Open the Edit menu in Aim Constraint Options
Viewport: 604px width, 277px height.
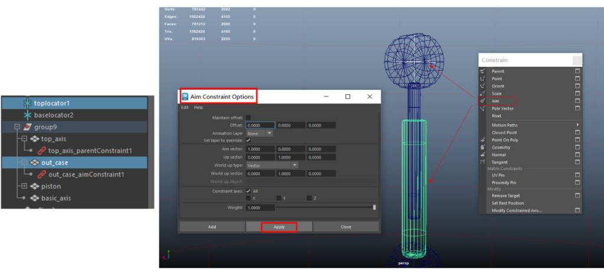(185, 108)
